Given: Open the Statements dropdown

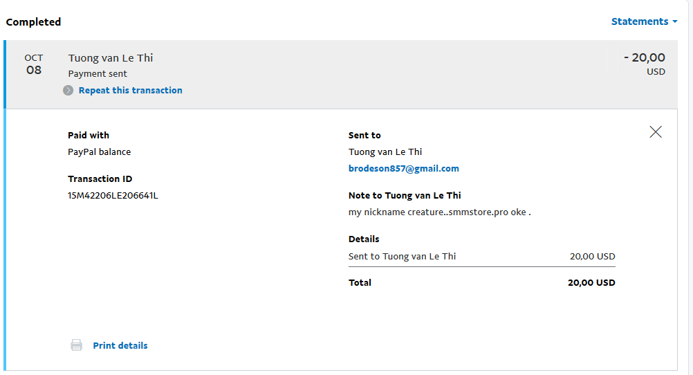Looking at the screenshot, I should tap(644, 21).
